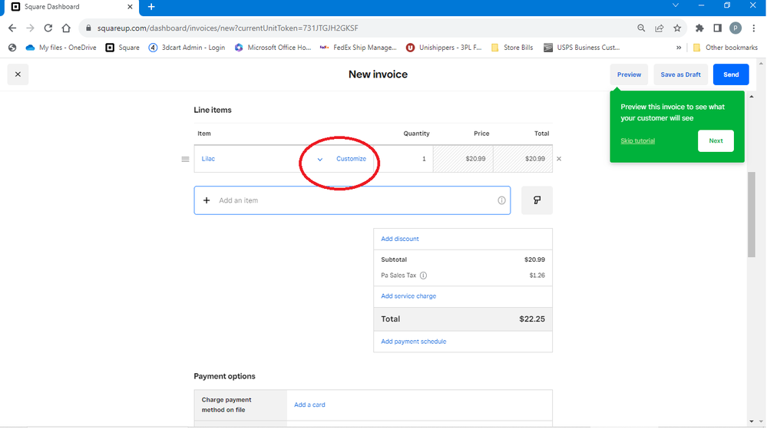Close the new invoice form
The height and width of the screenshot is (436, 767).
[17, 74]
